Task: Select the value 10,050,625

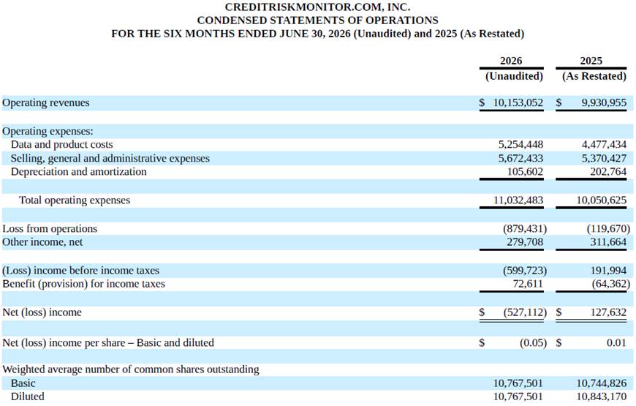Action: (602, 200)
